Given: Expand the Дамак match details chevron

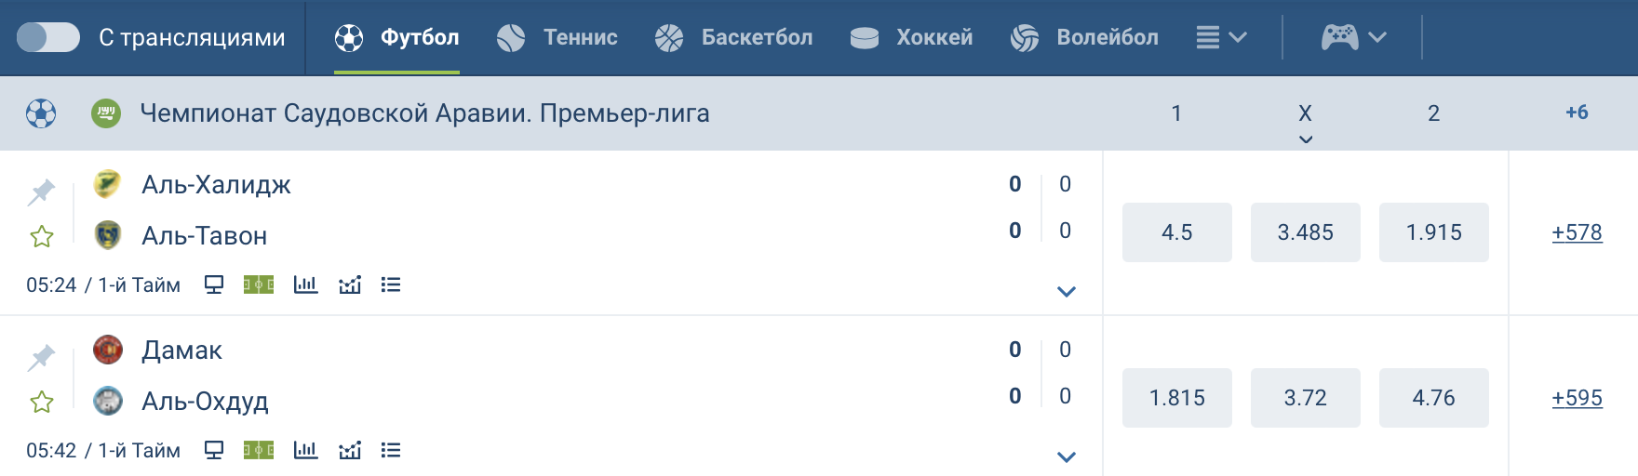Looking at the screenshot, I should coord(1067,457).
